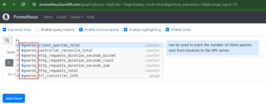This screenshot has width=266, height=104.
Task: Select kyverno_controller_reconcile_total suggestion
Action: coord(90,51)
